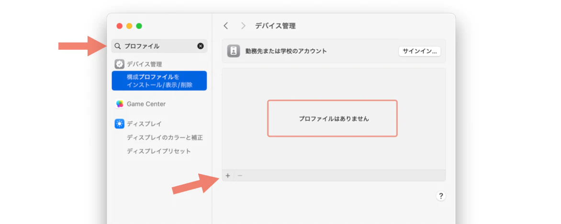Click the サインイン… button
The image size is (561, 224).
420,51
